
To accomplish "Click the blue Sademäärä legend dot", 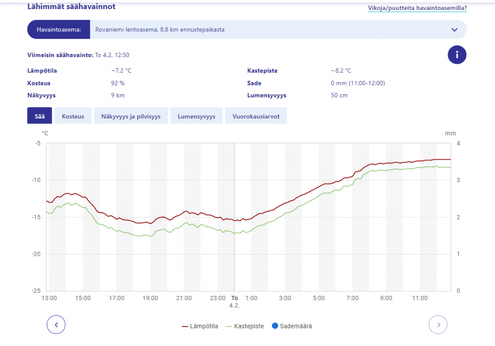I will (275, 326).
